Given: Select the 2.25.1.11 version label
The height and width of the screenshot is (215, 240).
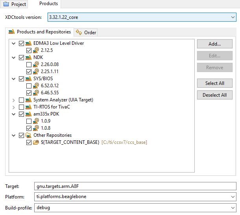Looking at the screenshot, I should 50,72.
